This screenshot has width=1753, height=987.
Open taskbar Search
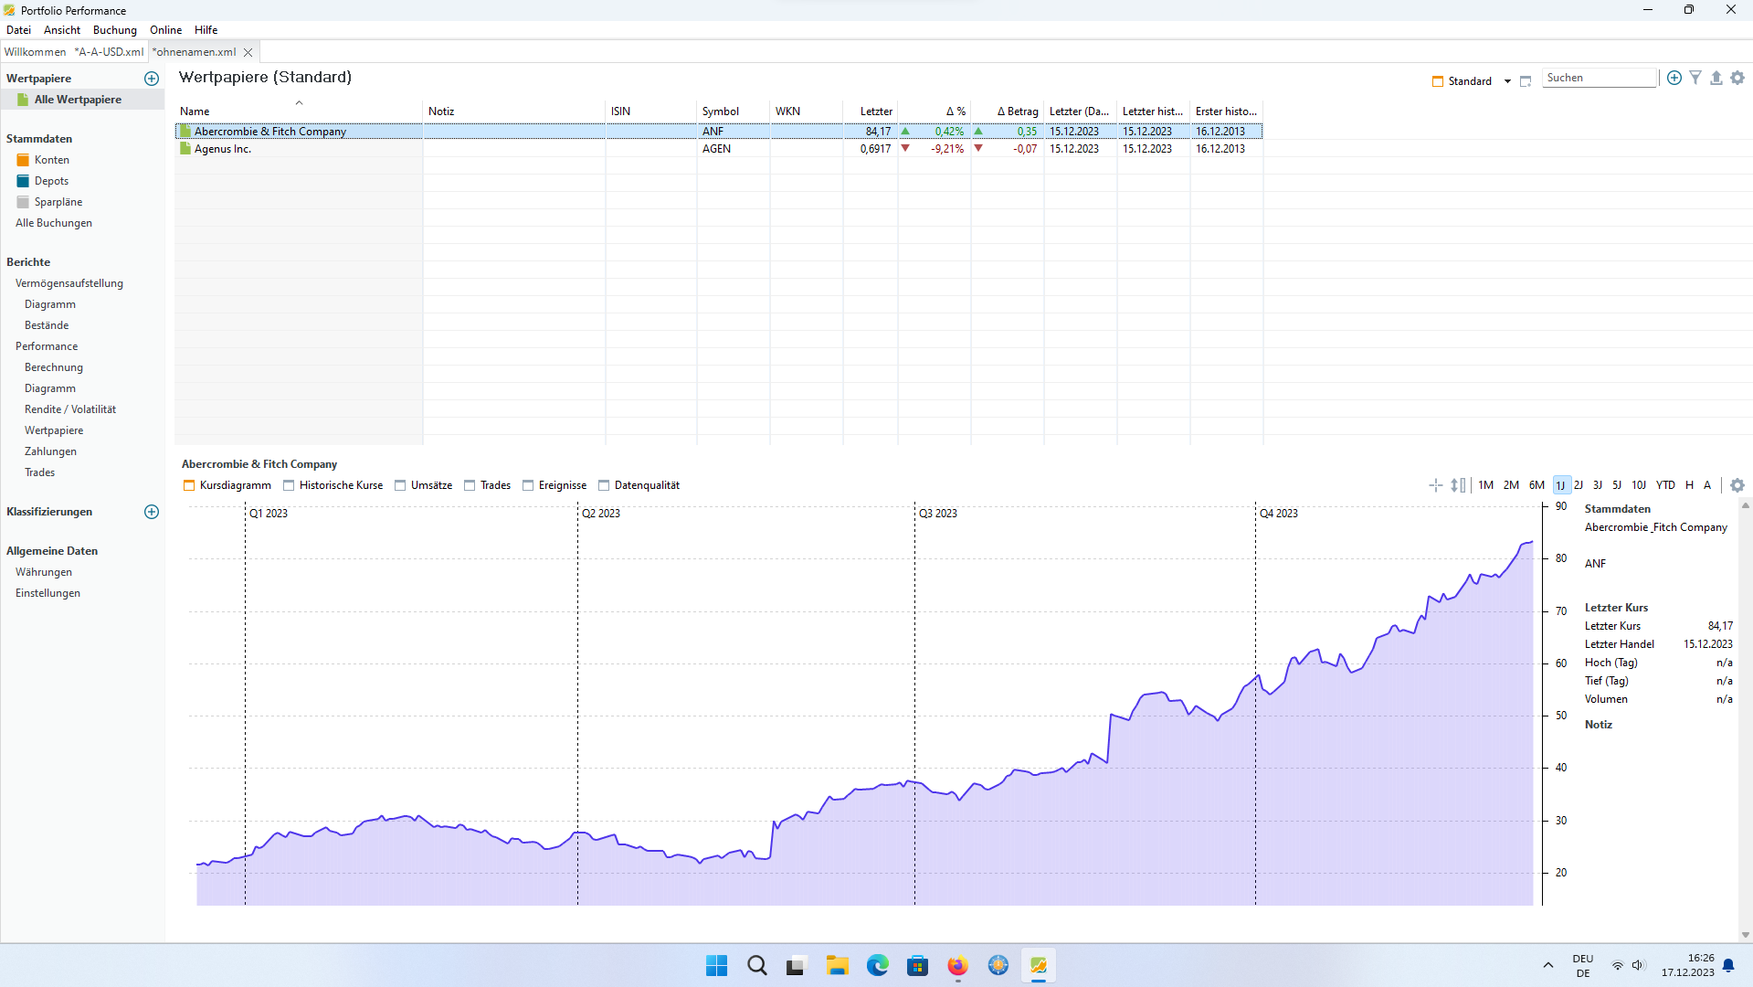click(x=756, y=965)
